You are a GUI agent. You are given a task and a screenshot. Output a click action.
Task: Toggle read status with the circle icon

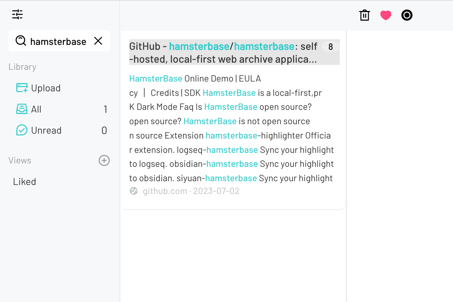(x=407, y=15)
